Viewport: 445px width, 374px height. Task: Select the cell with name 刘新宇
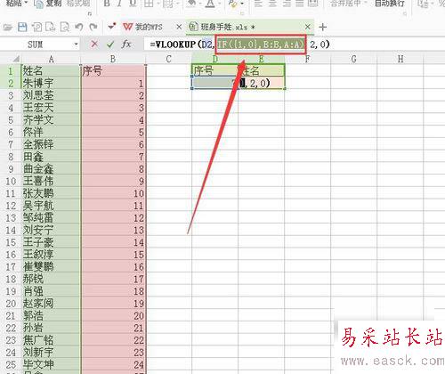(x=51, y=353)
